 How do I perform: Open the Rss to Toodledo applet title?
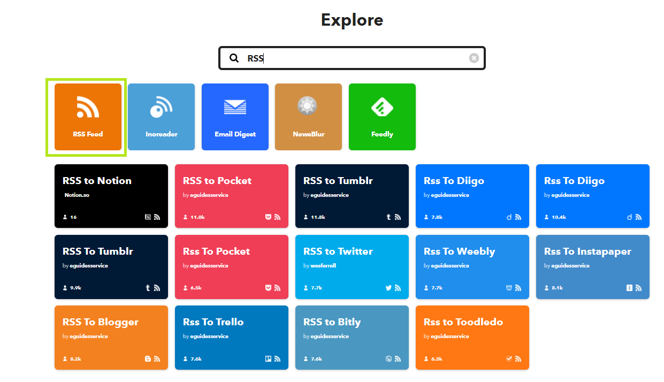(x=463, y=322)
